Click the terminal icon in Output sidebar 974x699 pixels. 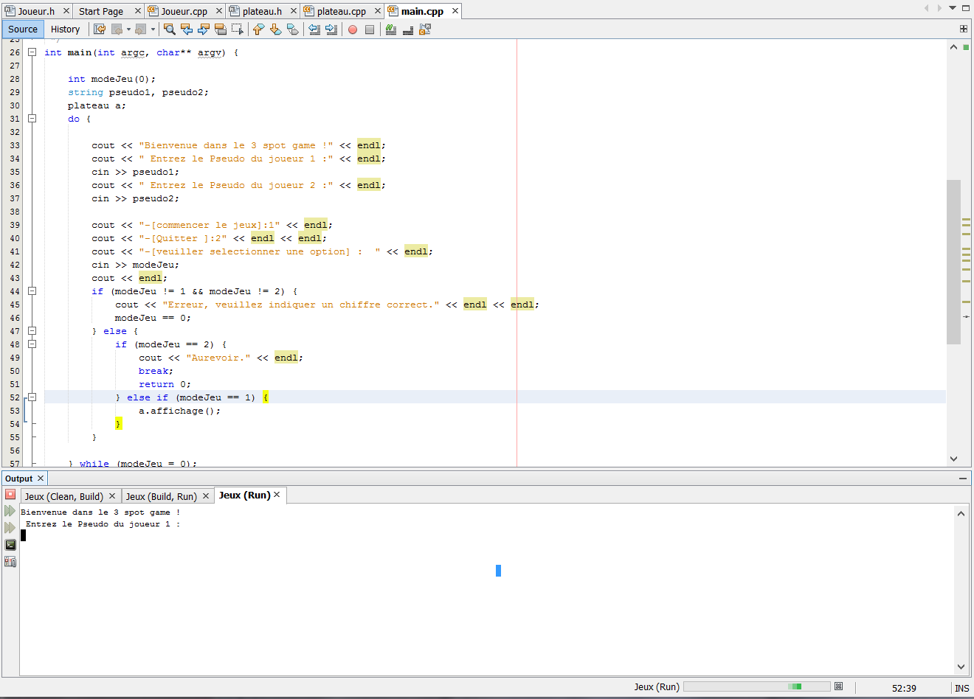click(10, 545)
